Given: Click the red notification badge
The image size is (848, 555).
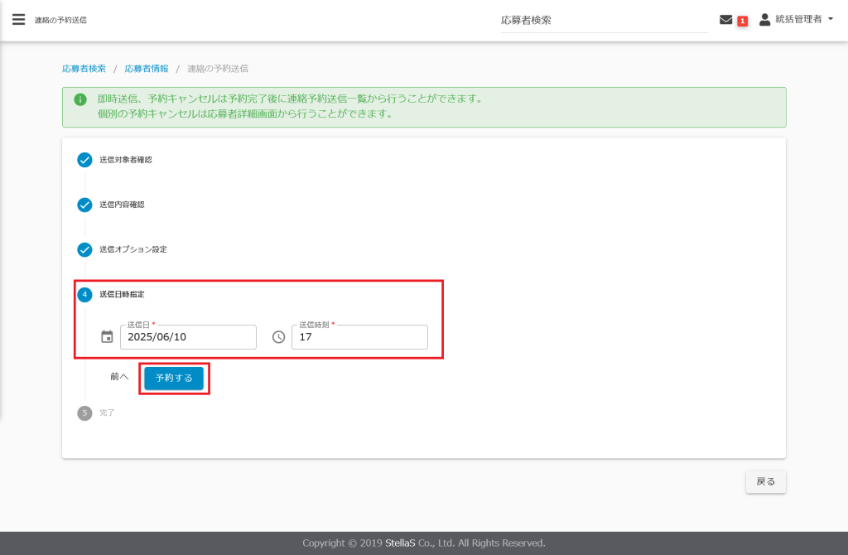Looking at the screenshot, I should (x=742, y=21).
